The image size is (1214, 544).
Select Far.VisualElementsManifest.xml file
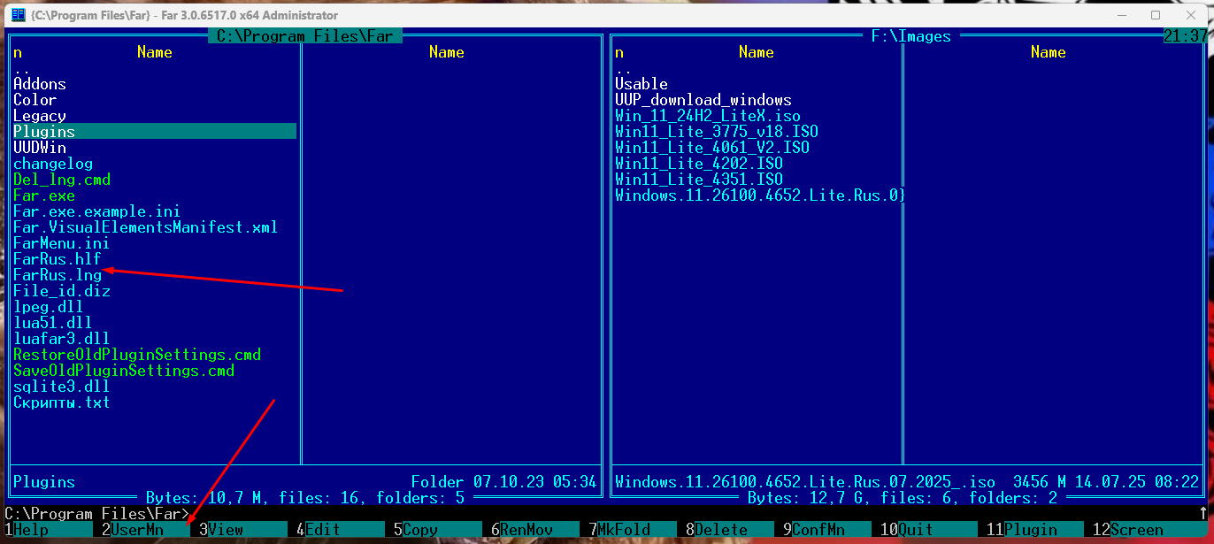click(x=146, y=227)
